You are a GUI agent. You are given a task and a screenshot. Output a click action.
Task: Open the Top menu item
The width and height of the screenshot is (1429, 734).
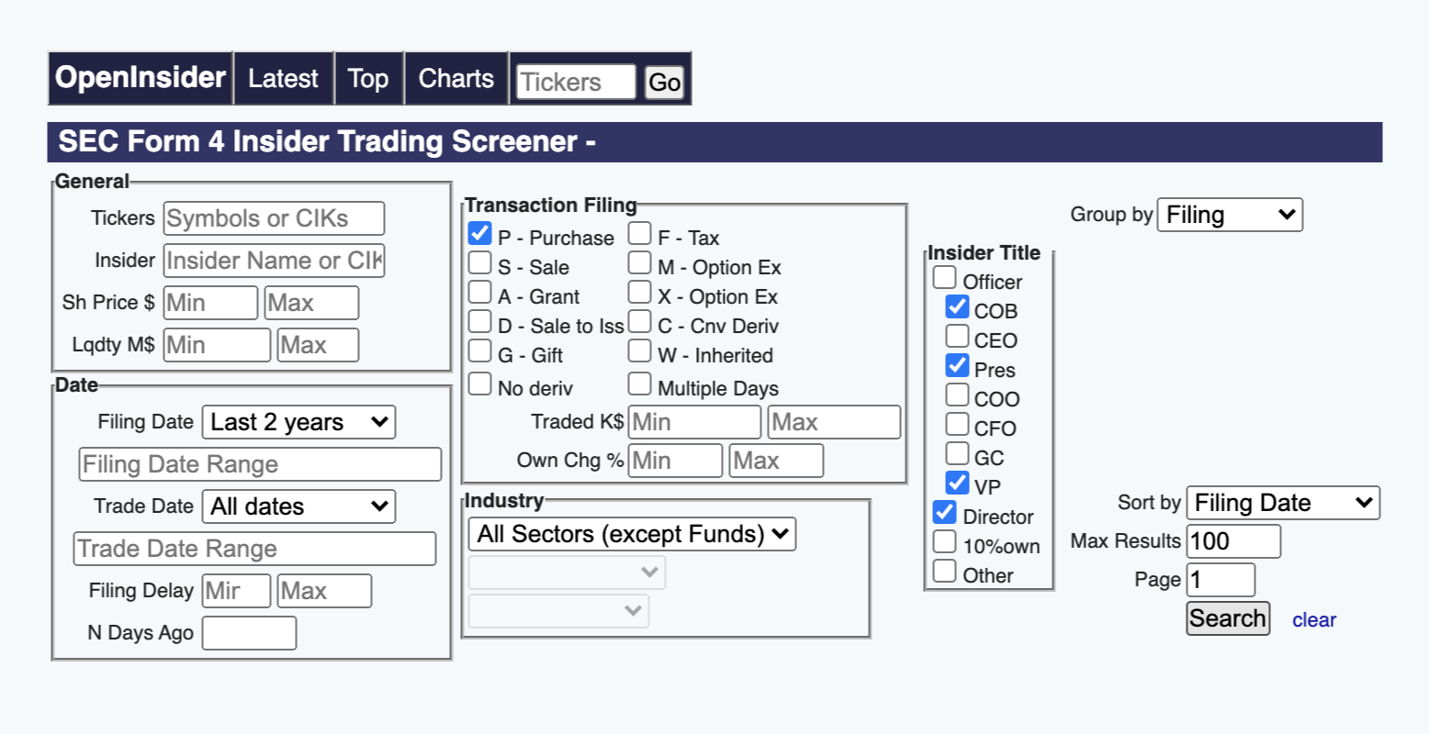(368, 78)
